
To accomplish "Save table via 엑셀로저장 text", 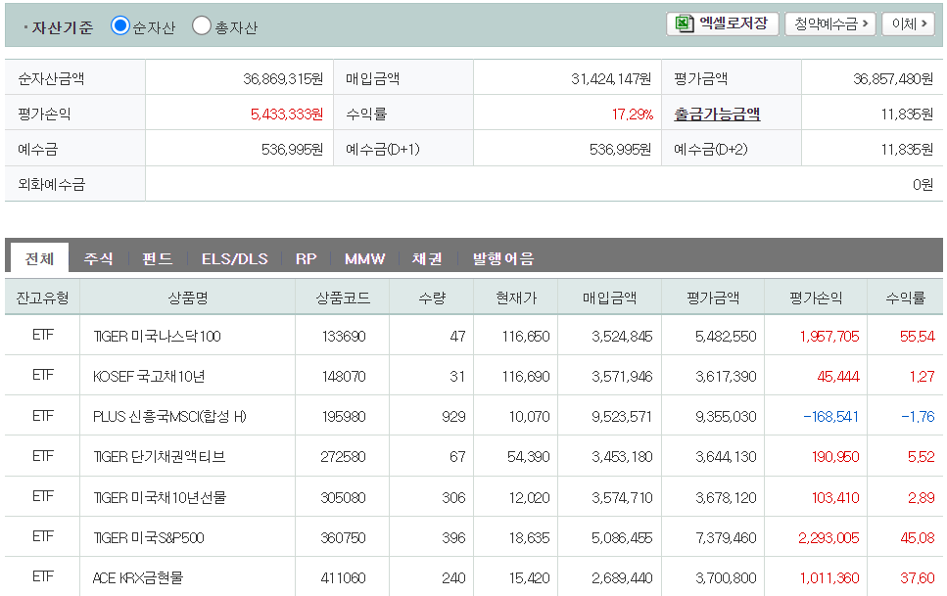I will (734, 24).
